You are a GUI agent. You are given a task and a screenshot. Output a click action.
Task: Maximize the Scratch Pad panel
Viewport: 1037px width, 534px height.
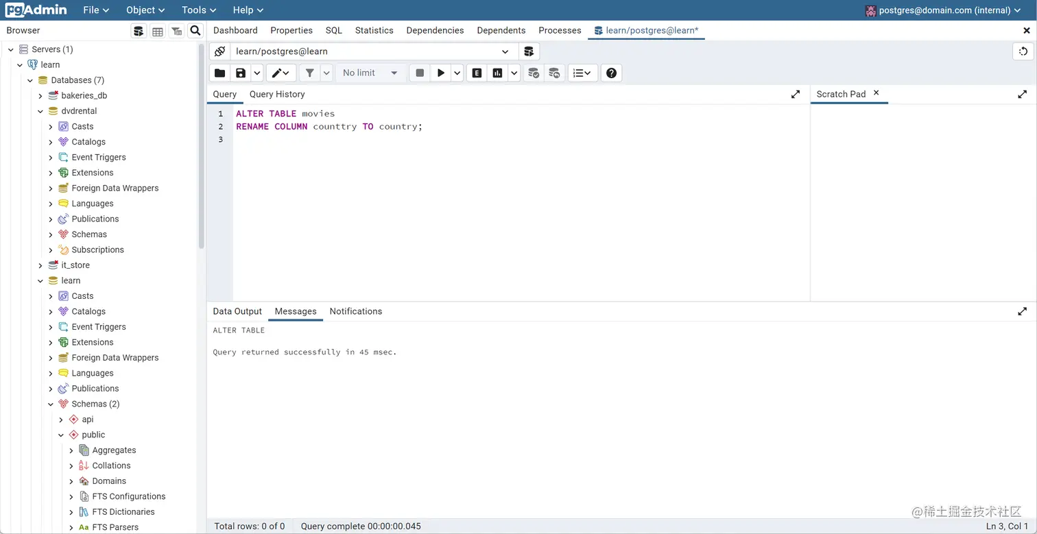(1022, 95)
